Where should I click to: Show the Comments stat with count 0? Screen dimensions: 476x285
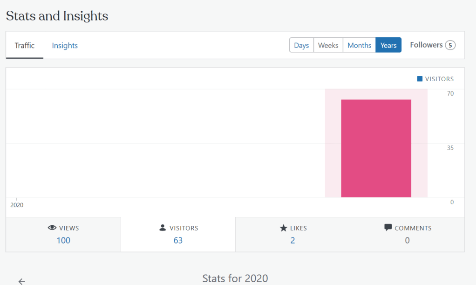click(407, 235)
